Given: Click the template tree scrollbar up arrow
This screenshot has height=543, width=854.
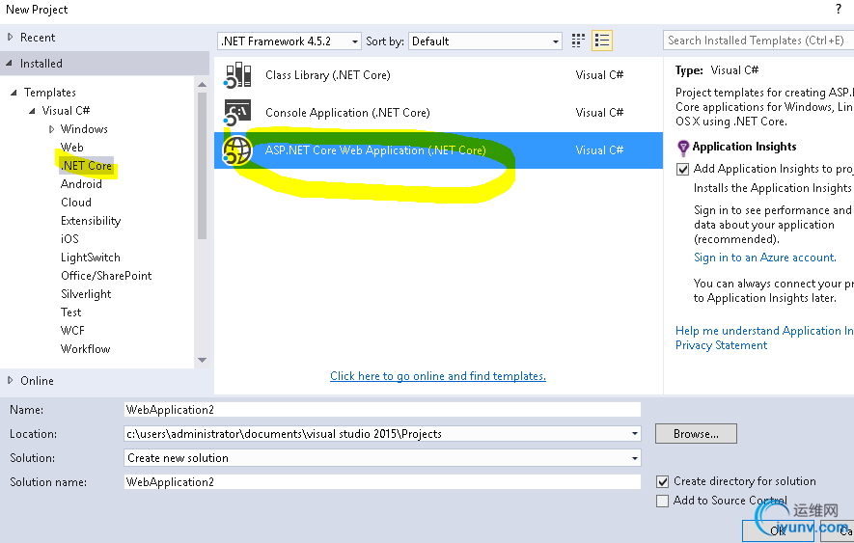Looking at the screenshot, I should (x=202, y=85).
